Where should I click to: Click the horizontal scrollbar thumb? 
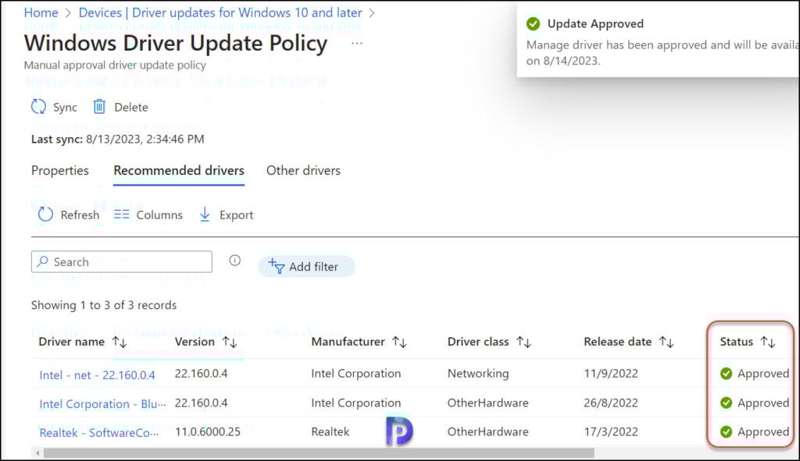pyautogui.click(x=319, y=452)
